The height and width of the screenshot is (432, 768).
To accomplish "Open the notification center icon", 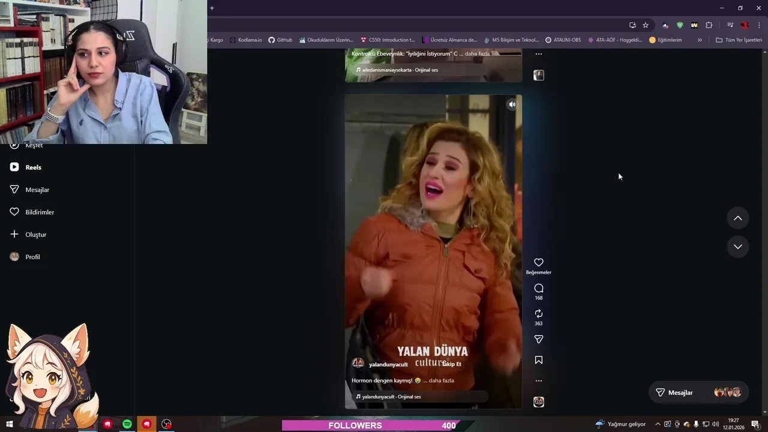I will point(755,424).
